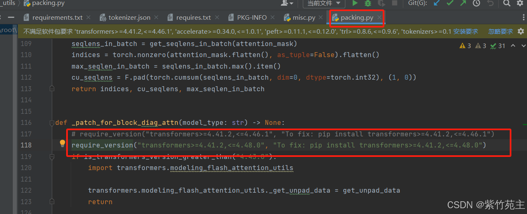Screen dimensions: 527x214
Task: Click the _utils breadcrumb folder
Action: tap(7, 3)
